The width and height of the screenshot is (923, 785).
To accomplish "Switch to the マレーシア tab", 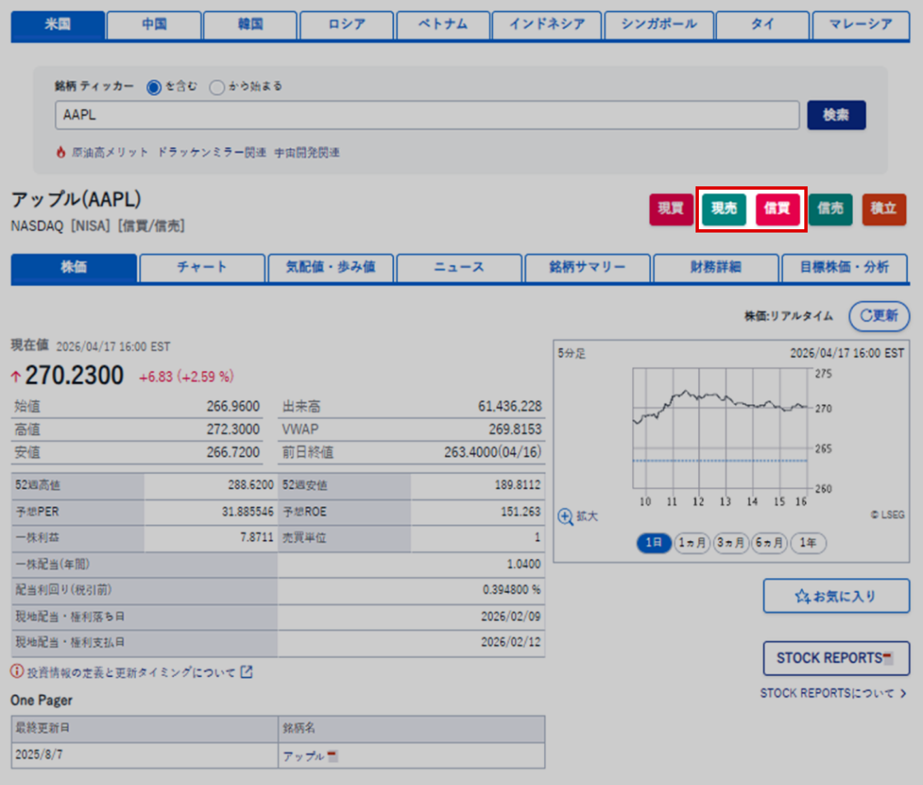I will pyautogui.click(x=860, y=25).
